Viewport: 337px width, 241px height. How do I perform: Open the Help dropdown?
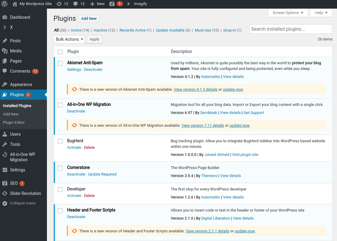(x=321, y=13)
